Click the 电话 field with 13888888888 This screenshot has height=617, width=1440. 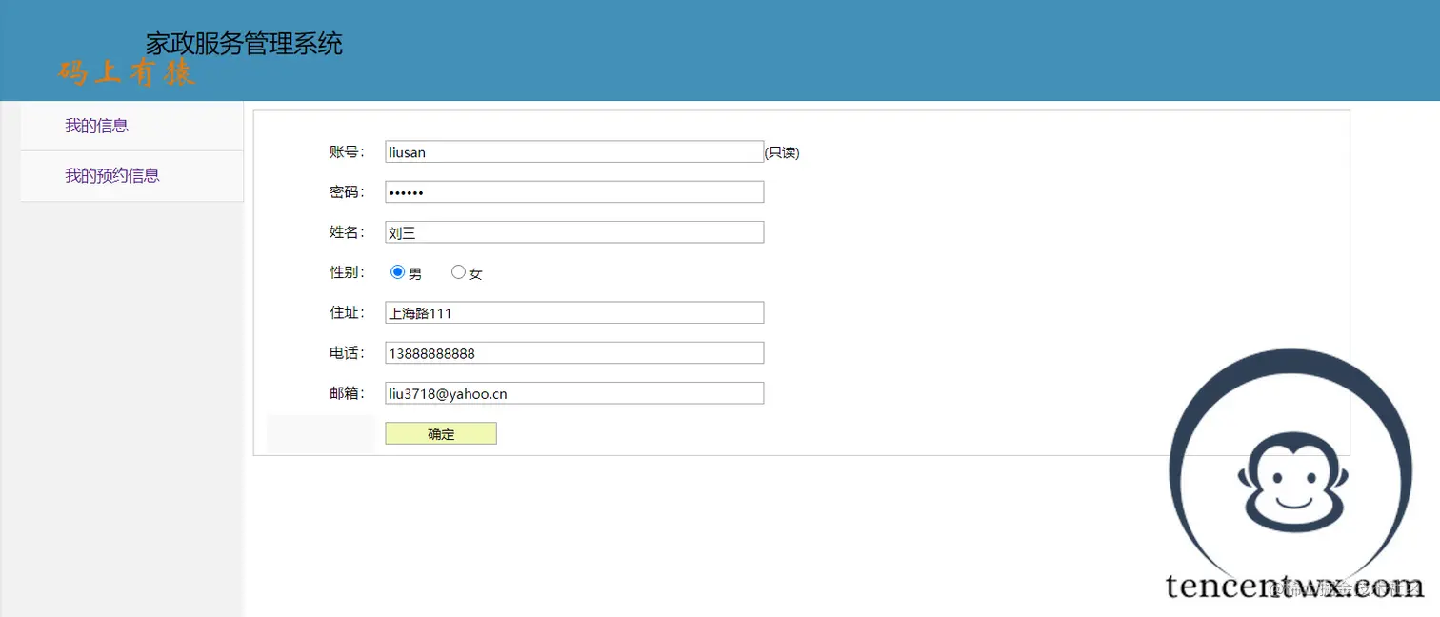[x=574, y=353]
